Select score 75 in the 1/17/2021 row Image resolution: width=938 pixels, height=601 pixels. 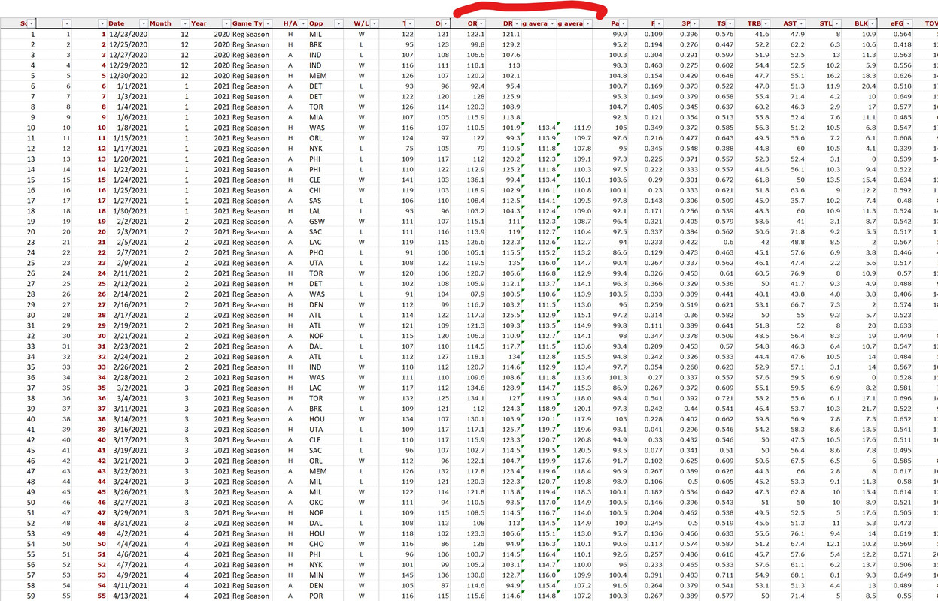399,149
